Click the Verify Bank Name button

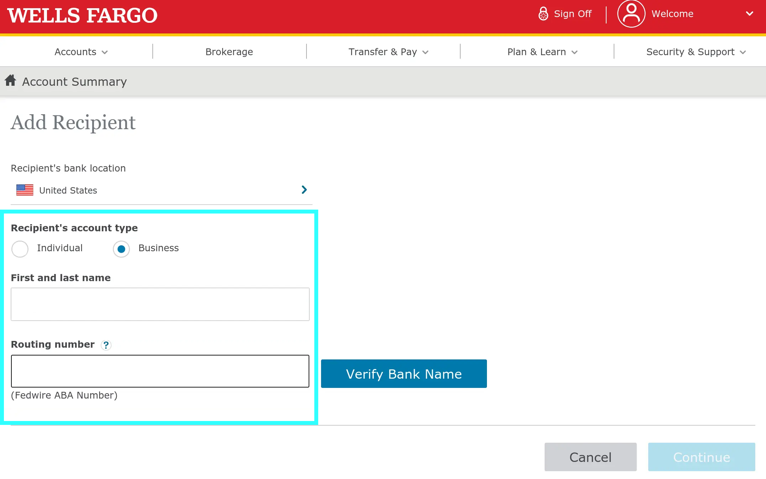[x=404, y=374]
